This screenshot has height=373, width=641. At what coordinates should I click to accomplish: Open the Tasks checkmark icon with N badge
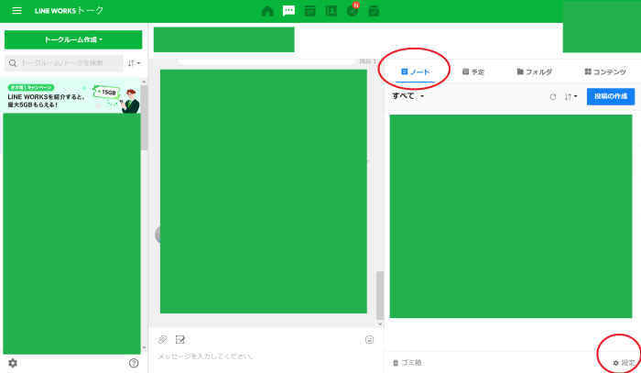click(353, 10)
